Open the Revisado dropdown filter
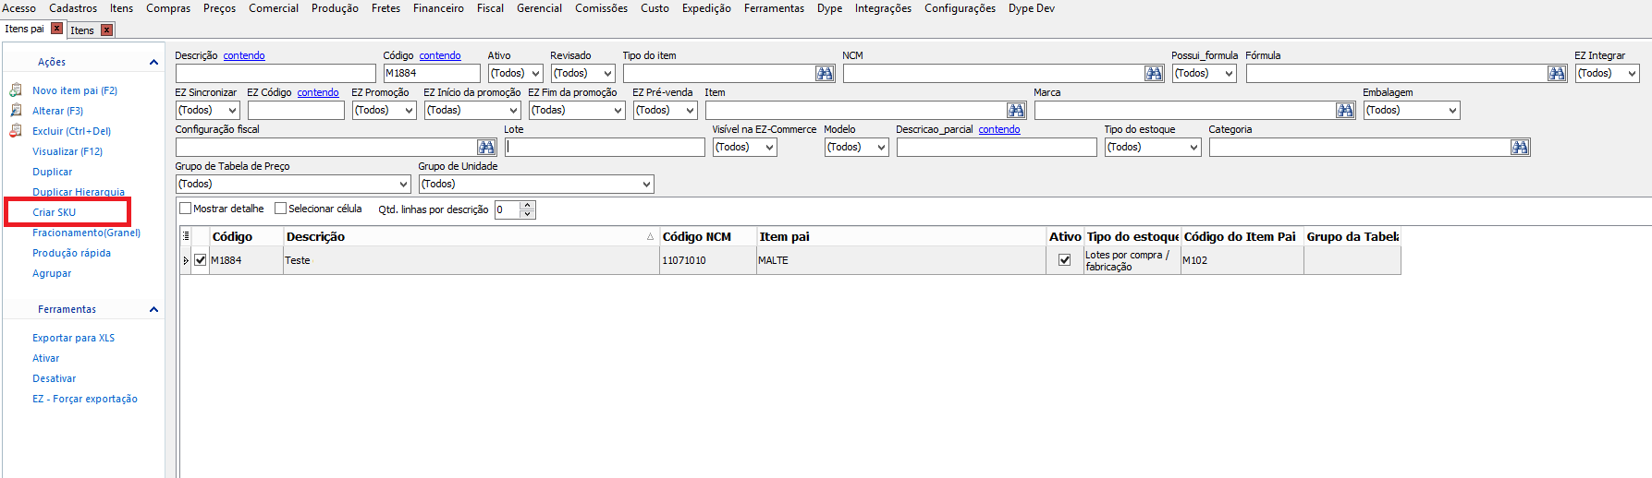The width and height of the screenshot is (1652, 478). tap(582, 73)
